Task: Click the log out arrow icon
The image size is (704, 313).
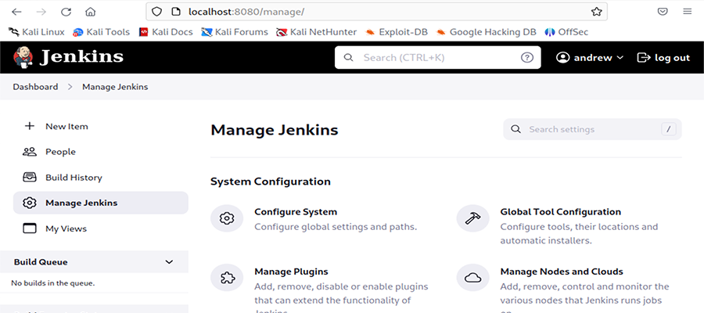Action: 644,57
